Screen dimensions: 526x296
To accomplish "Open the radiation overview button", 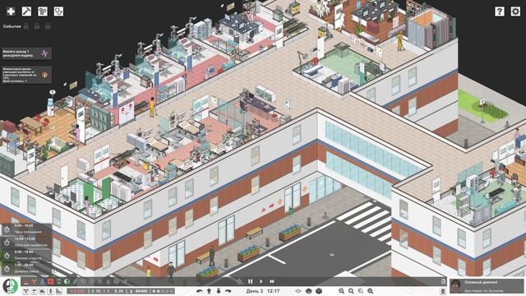I will coord(25,290).
